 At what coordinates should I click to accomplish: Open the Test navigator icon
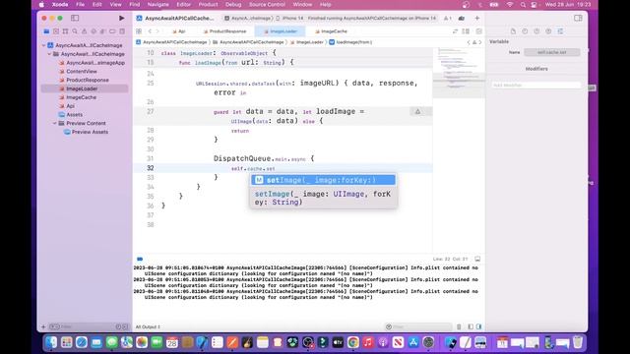(x=94, y=31)
